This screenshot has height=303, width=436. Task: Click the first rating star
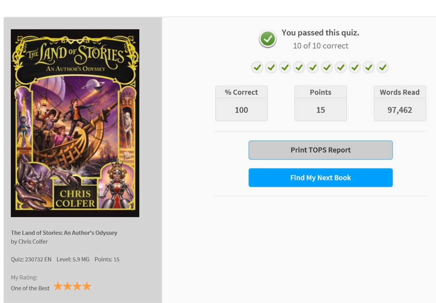tap(58, 286)
